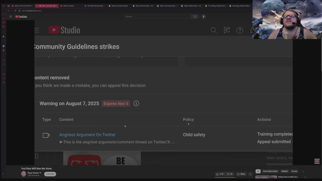Click the Studio send feedback icon

pos(227,30)
